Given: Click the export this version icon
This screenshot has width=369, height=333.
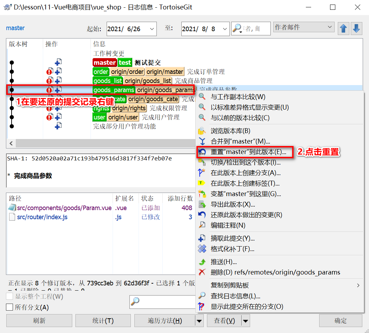Looking at the screenshot, I should coord(202,204).
